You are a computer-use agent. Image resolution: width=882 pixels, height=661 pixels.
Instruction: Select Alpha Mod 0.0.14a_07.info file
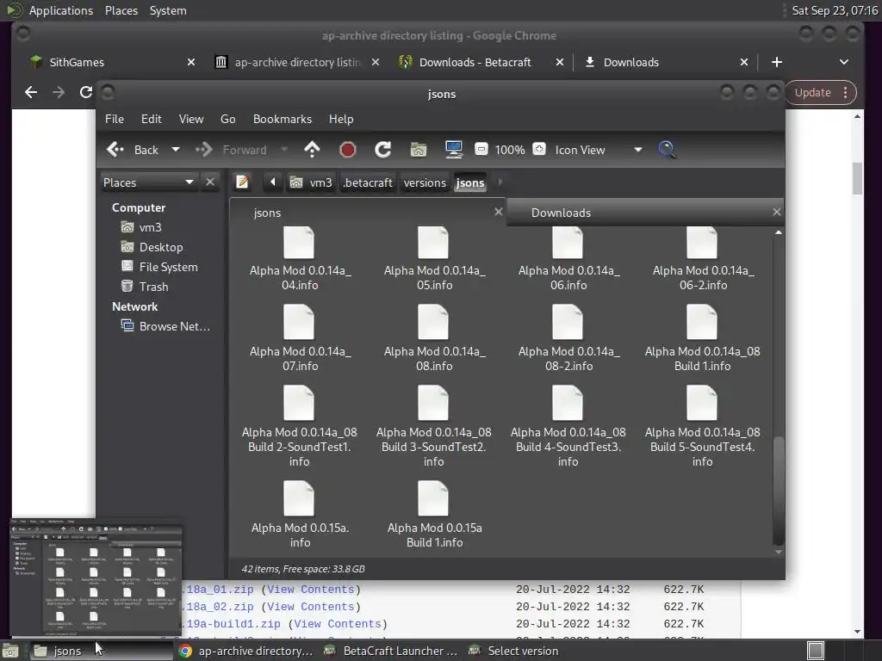[x=300, y=338]
